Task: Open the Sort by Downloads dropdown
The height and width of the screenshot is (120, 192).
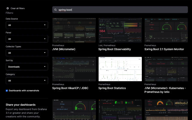Action: [x=27, y=67]
